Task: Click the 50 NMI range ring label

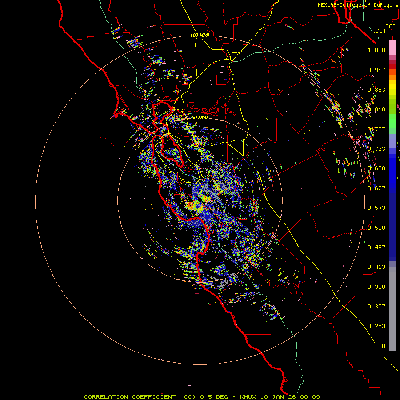Action: 200,117
